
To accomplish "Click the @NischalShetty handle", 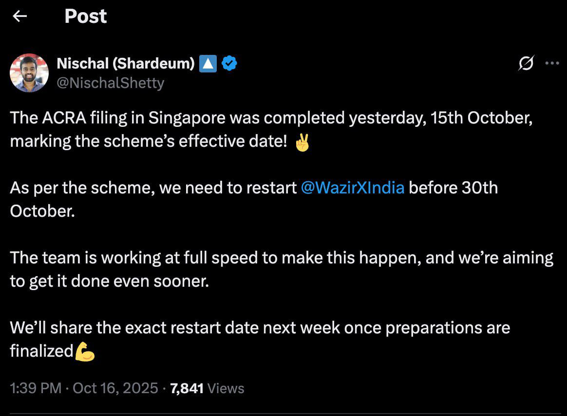I will pyautogui.click(x=111, y=83).
